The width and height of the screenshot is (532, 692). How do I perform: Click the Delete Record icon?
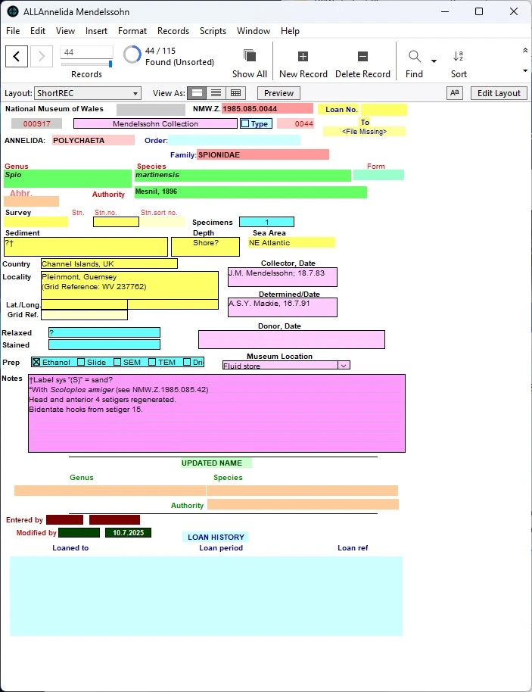pos(362,56)
